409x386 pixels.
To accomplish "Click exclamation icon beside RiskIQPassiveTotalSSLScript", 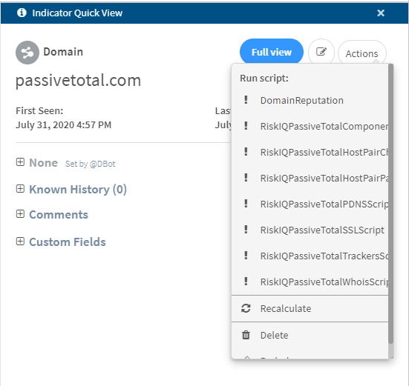I will click(x=246, y=230).
